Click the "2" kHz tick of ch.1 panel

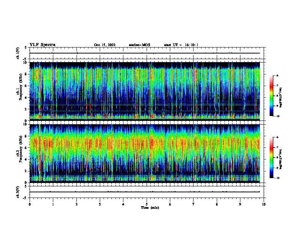tap(26, 109)
